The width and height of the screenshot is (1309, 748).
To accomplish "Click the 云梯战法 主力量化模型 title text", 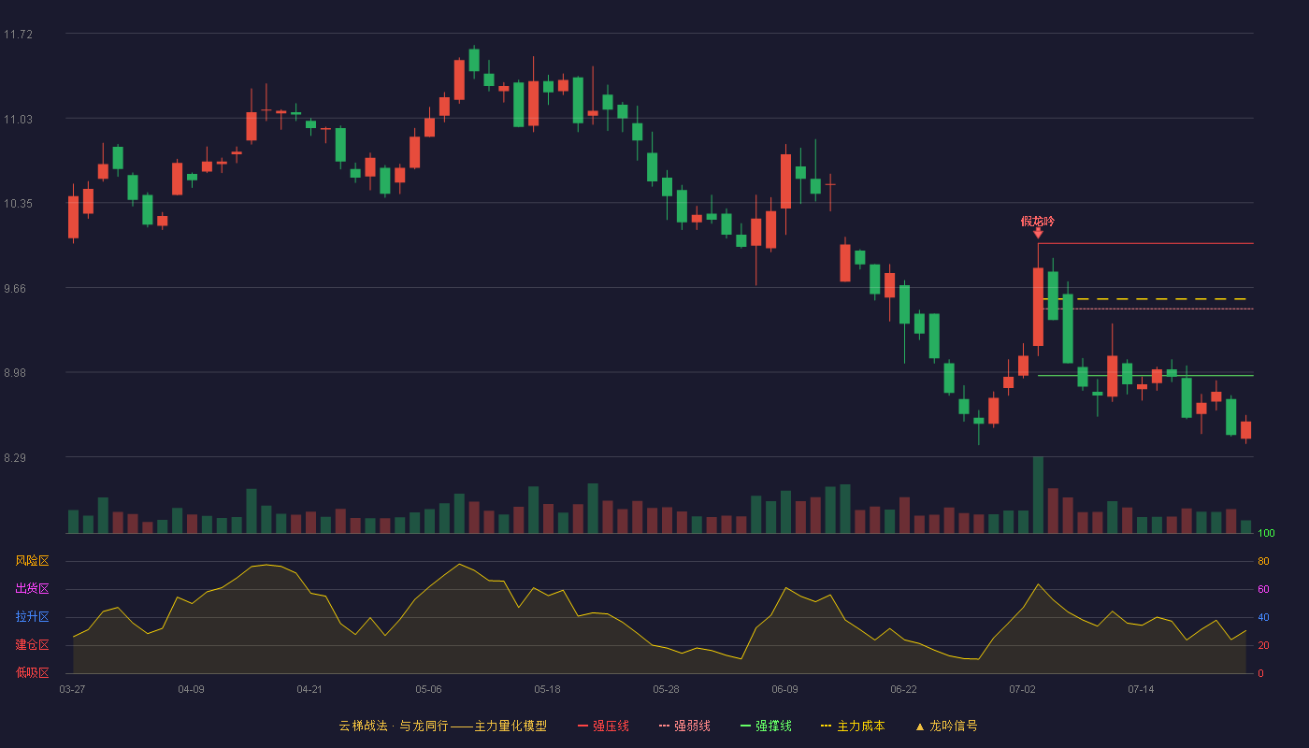I will [x=442, y=726].
